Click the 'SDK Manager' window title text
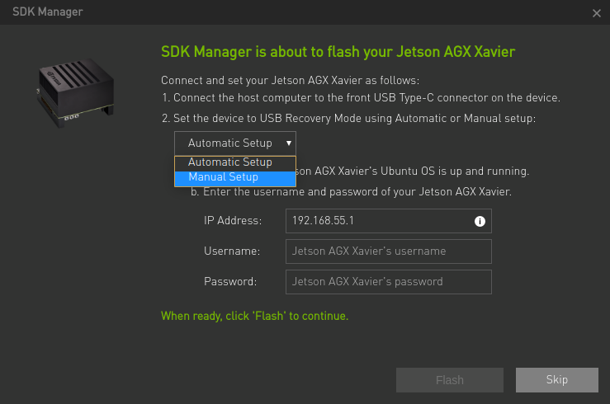Image resolution: width=610 pixels, height=404 pixels. 47,12
